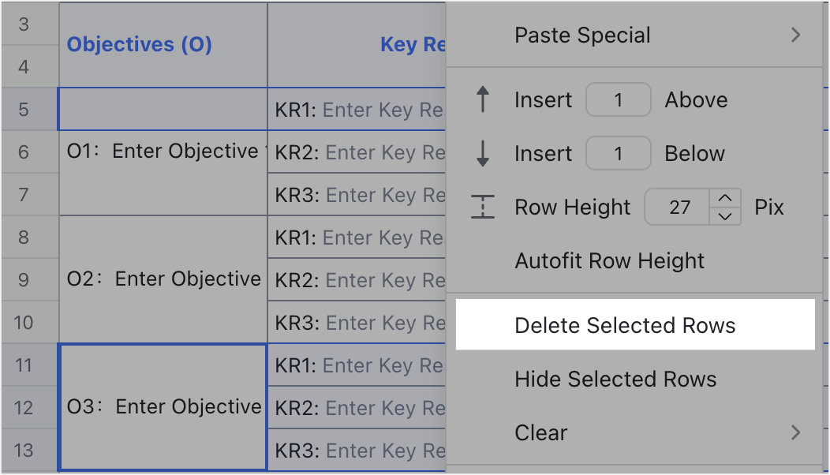Select row header 10
Screen dimensions: 830x475
[24, 323]
